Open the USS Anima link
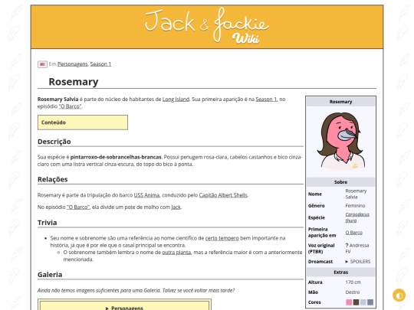 tap(146, 195)
